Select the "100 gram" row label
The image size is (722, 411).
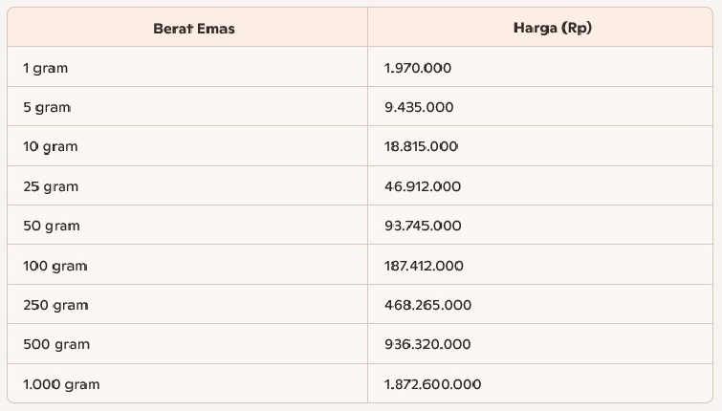click(x=55, y=266)
